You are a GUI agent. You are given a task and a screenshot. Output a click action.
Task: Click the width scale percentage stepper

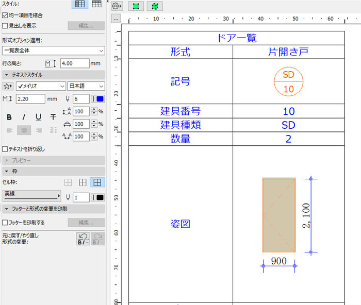pos(94,124)
